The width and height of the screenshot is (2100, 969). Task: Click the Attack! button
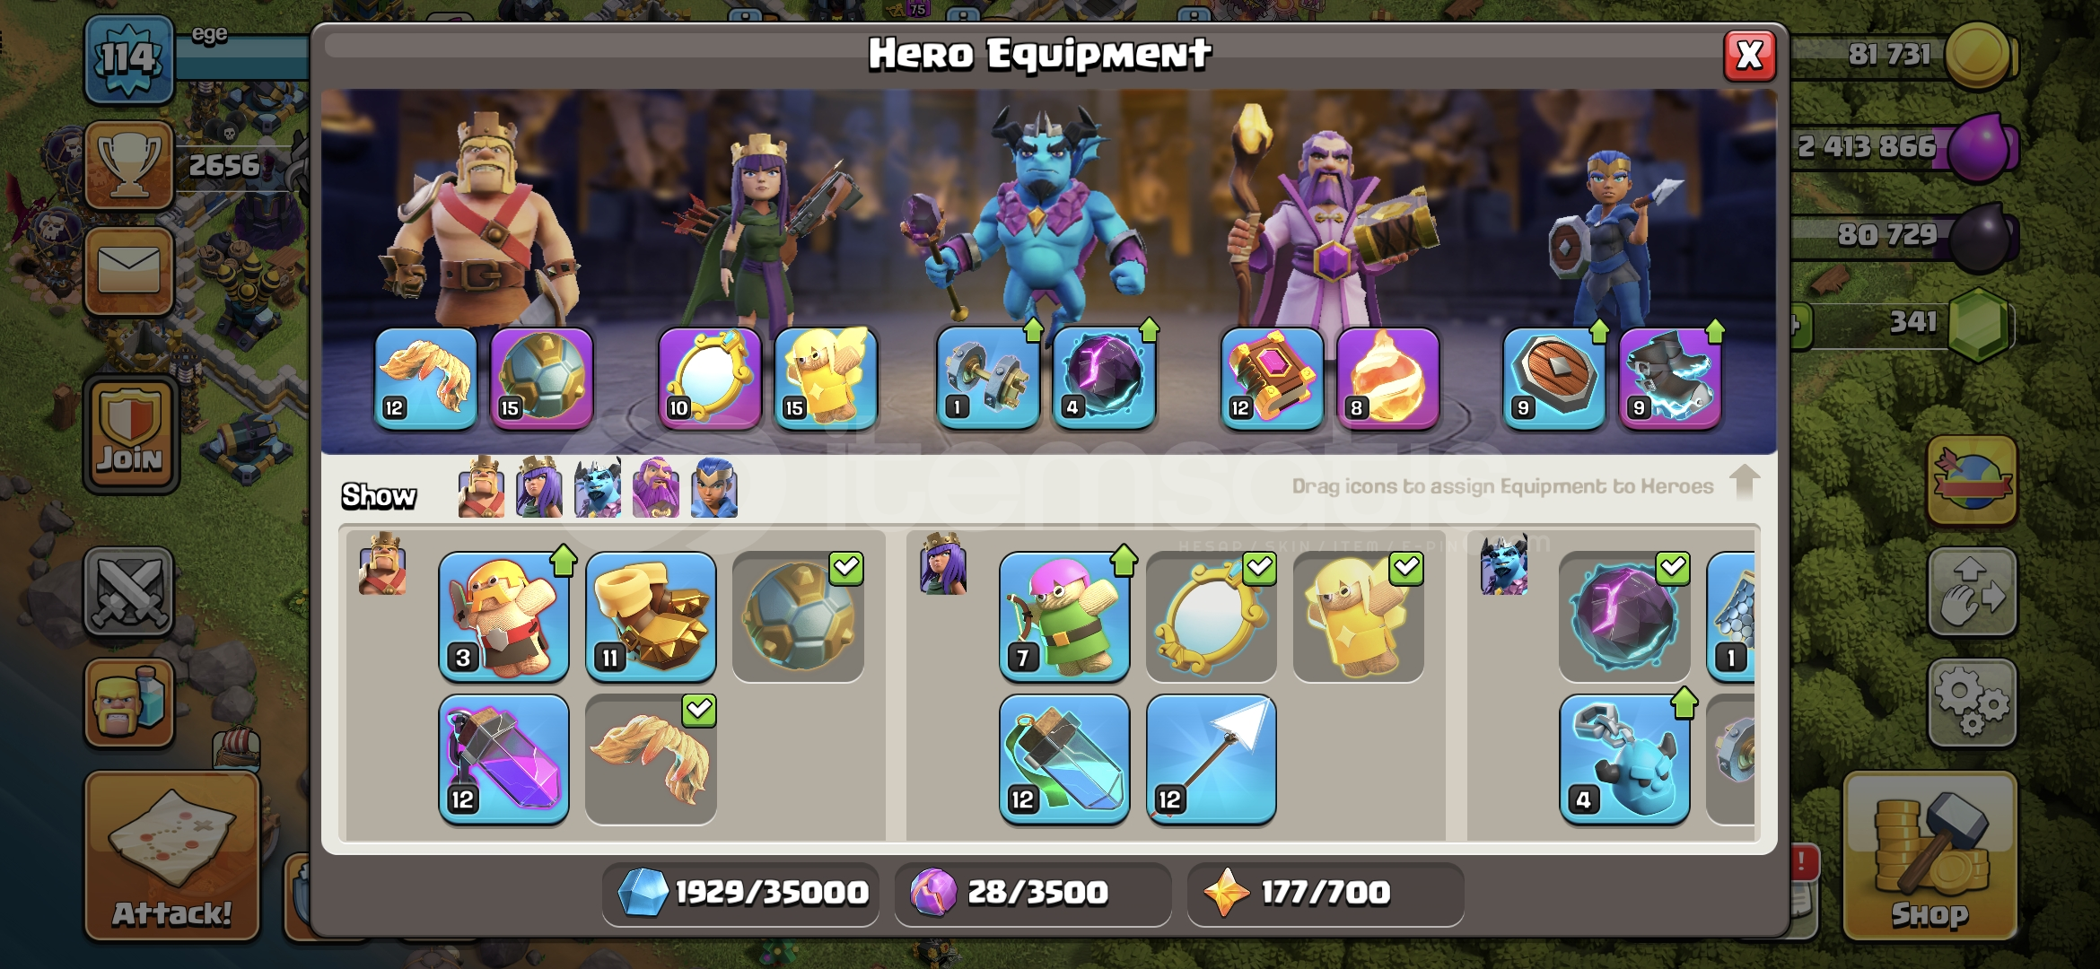(172, 857)
